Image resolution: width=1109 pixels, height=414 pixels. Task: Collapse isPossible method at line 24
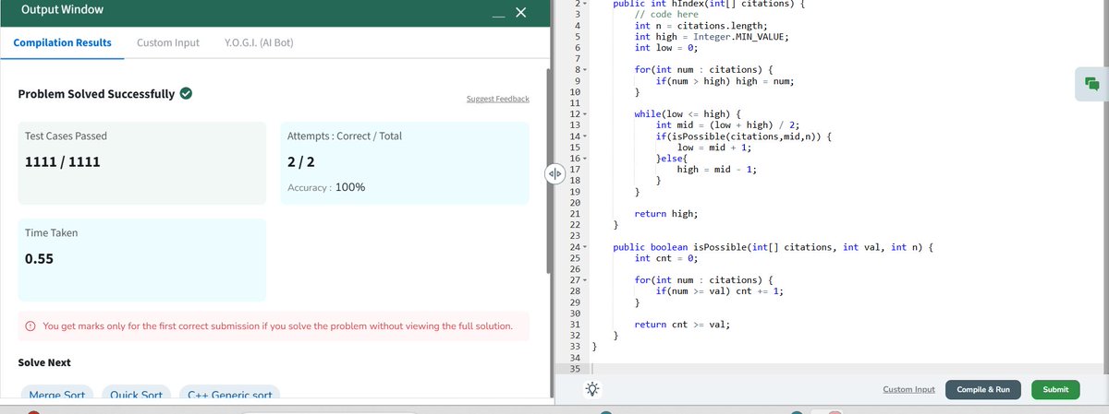click(x=587, y=248)
